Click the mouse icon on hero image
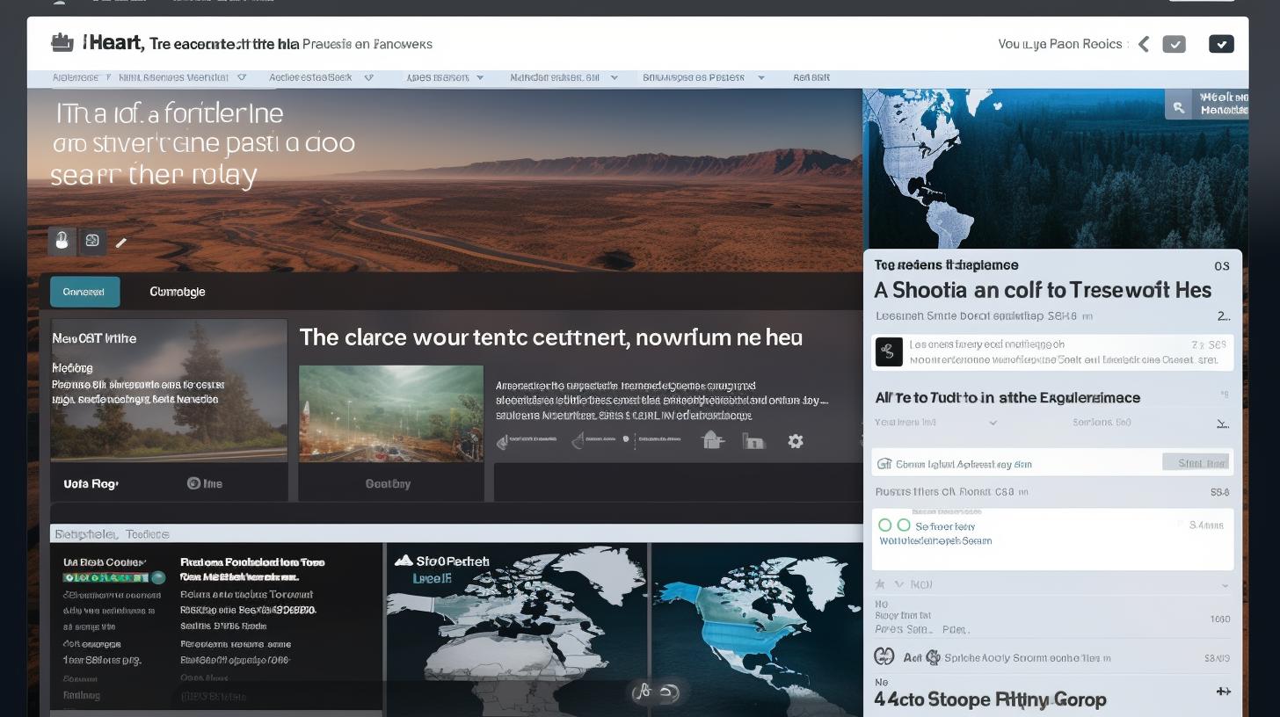Viewport: 1280px width, 717px height. tap(62, 241)
